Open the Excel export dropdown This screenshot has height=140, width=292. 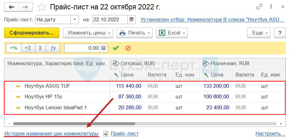tap(172, 33)
